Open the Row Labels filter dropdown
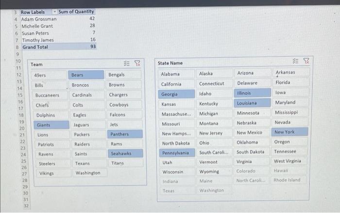 click(54, 12)
